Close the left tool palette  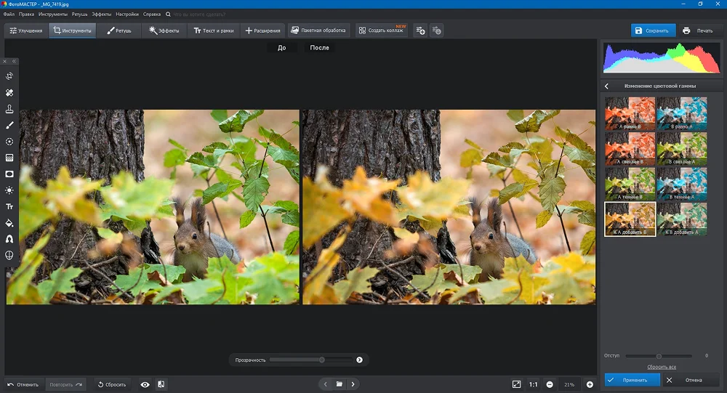click(x=4, y=61)
